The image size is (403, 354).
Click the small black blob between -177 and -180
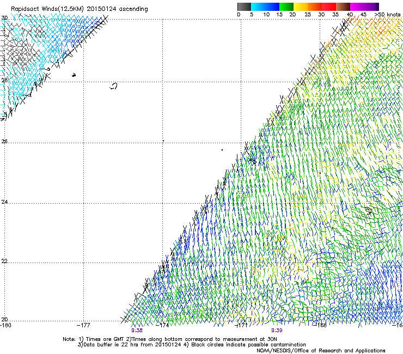click(x=74, y=75)
